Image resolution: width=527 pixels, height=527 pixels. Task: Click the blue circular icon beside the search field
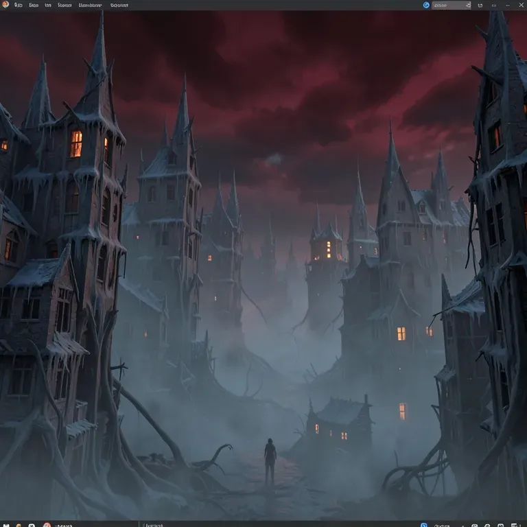click(426, 5)
